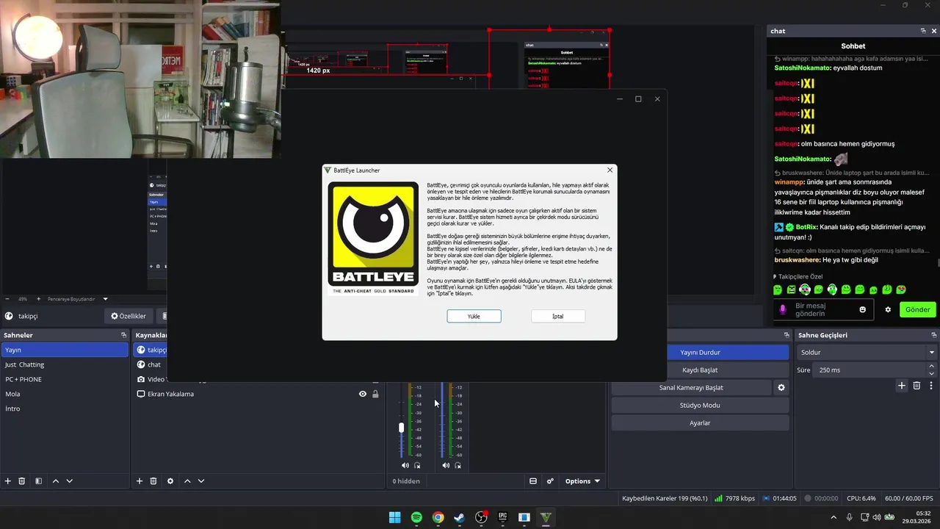Toggle audio mixer layout icon
This screenshot has height=529, width=940.
tap(533, 481)
